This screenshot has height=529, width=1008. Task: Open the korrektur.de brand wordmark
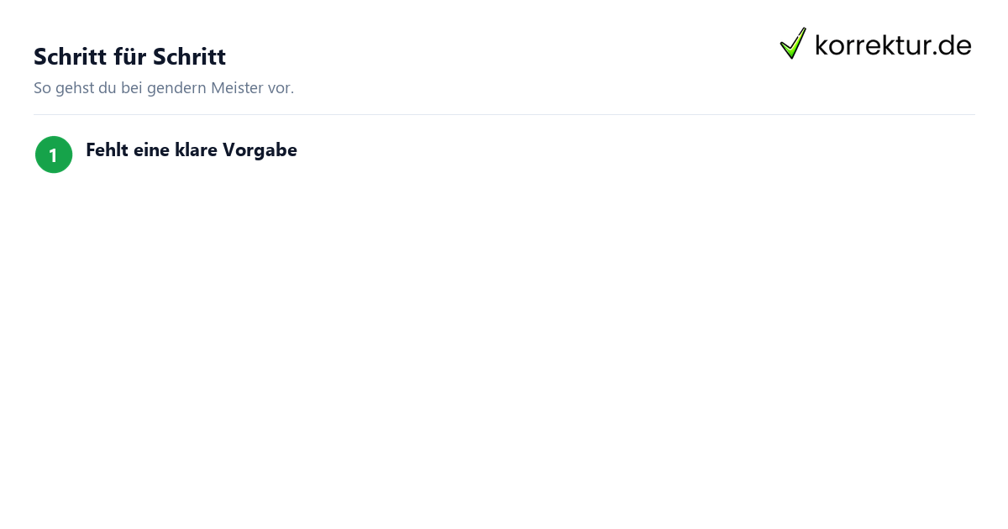(893, 45)
